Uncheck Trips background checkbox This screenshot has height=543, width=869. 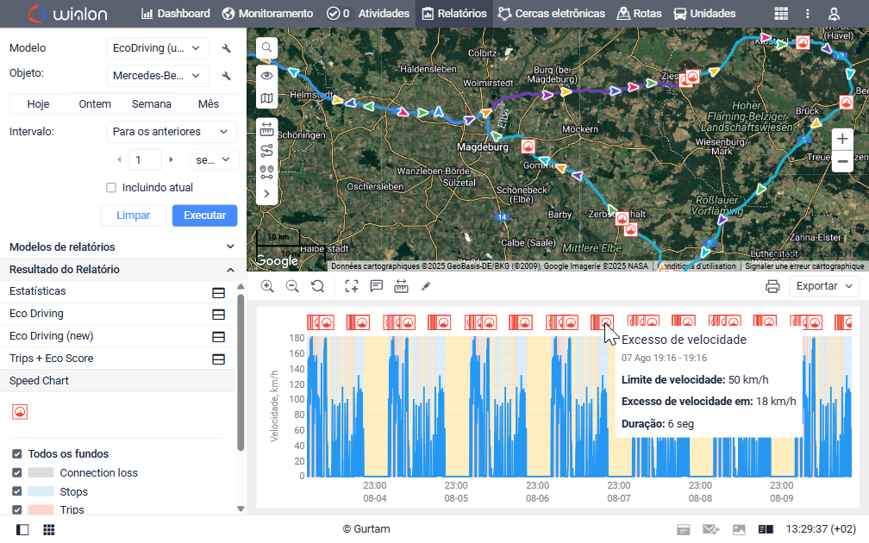pyautogui.click(x=17, y=509)
